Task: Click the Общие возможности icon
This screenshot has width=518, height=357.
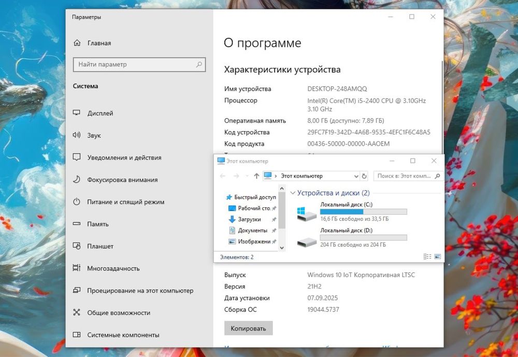Action: coord(77,312)
